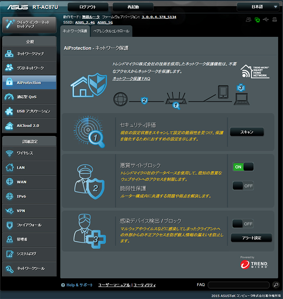Click the セキュリティ評価 heading
The image size is (283, 299).
pos(138,125)
